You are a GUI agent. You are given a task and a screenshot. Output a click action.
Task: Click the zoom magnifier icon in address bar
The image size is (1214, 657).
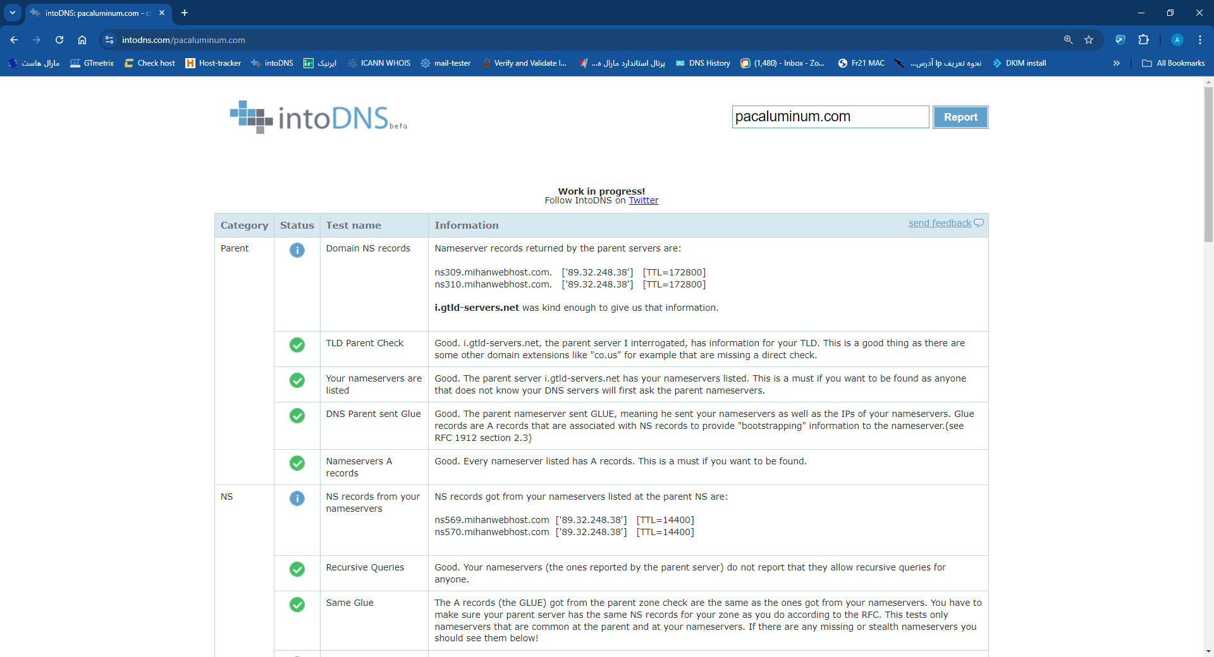[x=1068, y=40]
